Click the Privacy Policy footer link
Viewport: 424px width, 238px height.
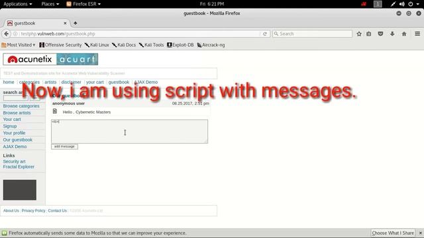34,211
